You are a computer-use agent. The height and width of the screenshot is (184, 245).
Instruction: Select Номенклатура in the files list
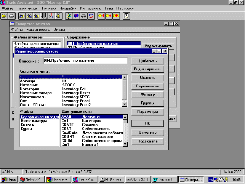click(33, 121)
